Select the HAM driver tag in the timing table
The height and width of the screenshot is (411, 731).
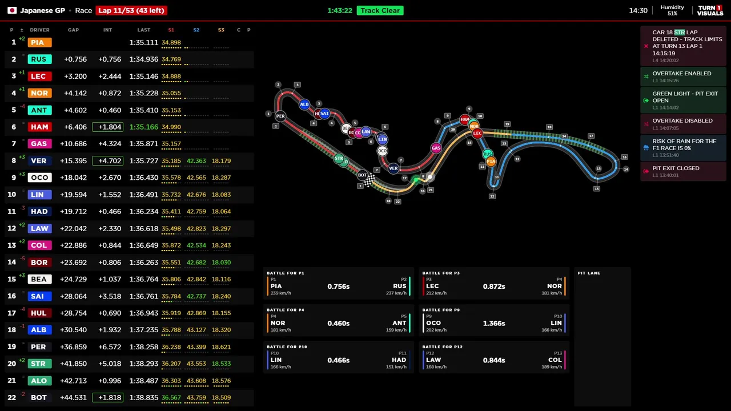pyautogui.click(x=39, y=127)
